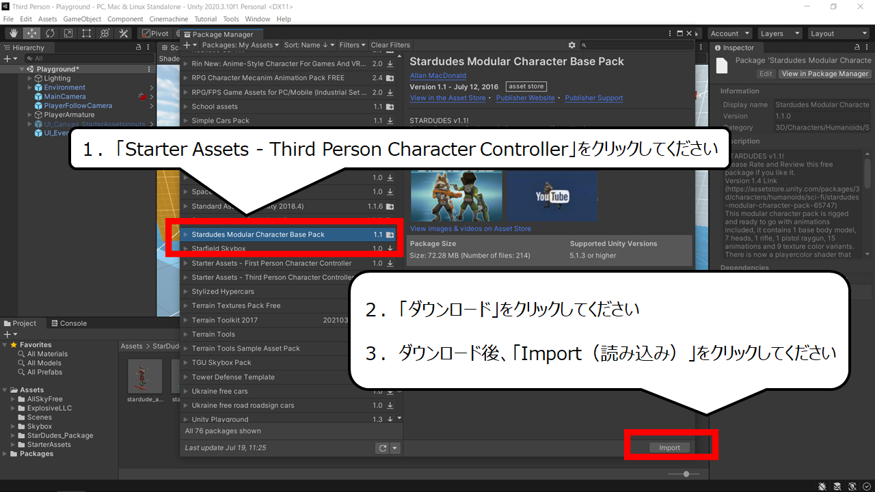Select the Rect Transform tool
The width and height of the screenshot is (875, 492).
click(87, 33)
